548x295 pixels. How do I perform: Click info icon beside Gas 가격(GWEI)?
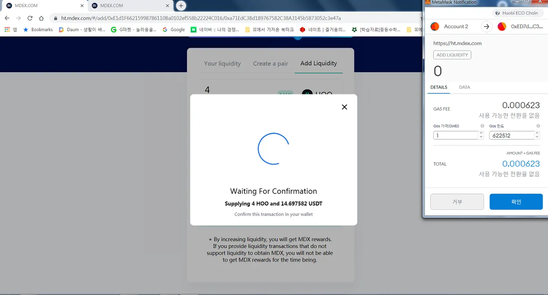coord(482,126)
